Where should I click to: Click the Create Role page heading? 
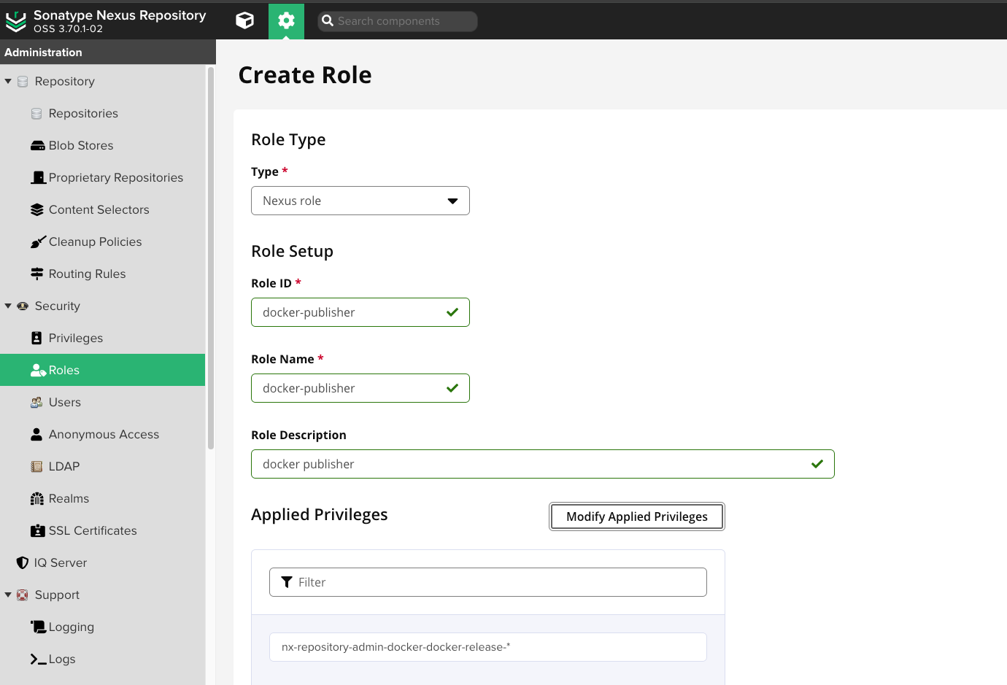click(x=305, y=75)
